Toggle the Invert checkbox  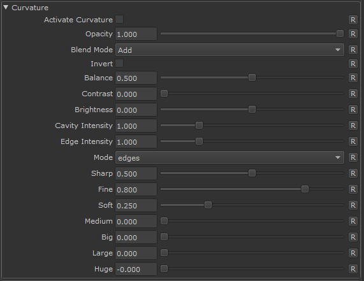pyautogui.click(x=119, y=63)
